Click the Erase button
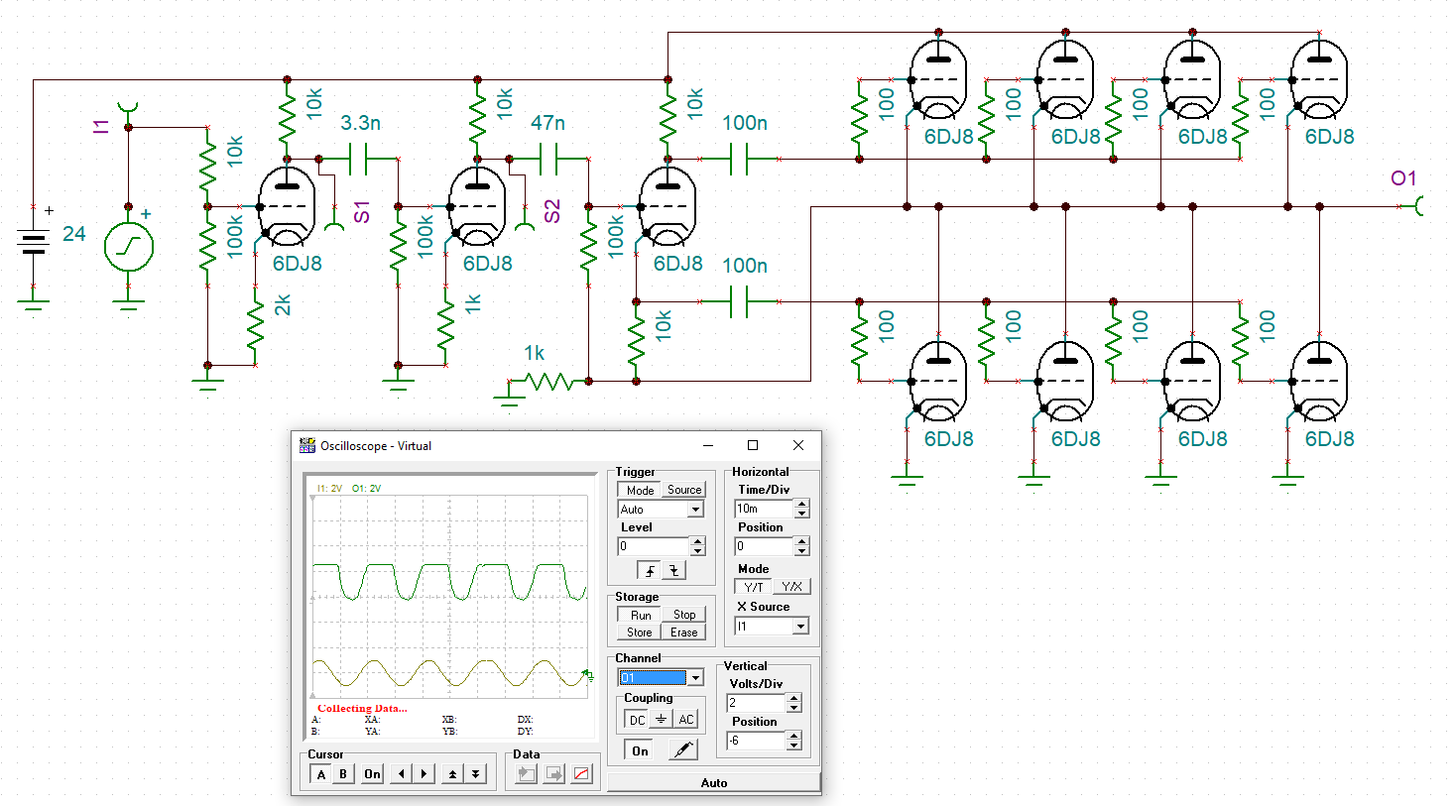 pos(684,633)
